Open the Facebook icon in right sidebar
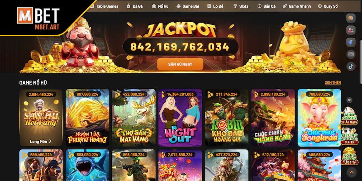This screenshot has width=362, height=181. pyautogui.click(x=351, y=42)
